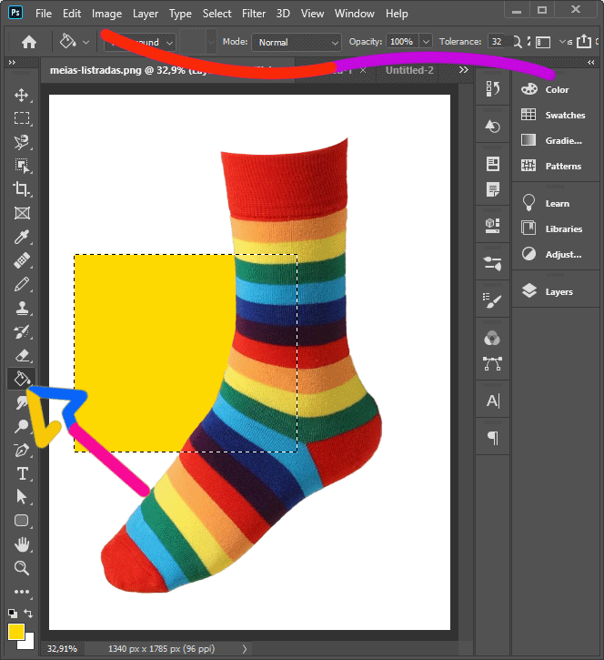This screenshot has width=604, height=660.
Task: Click the yellow foreground color swatch
Action: click(16, 632)
